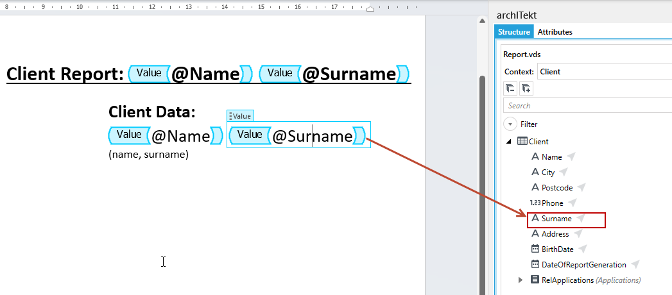The image size is (672, 295).
Task: Select the Client table icon
Action: pos(522,141)
